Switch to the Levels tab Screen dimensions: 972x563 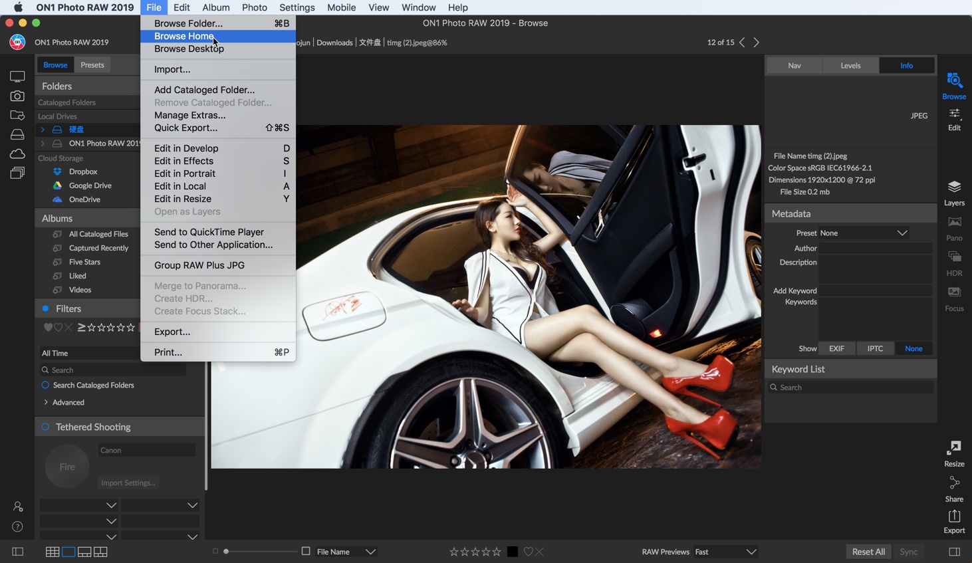coord(850,66)
